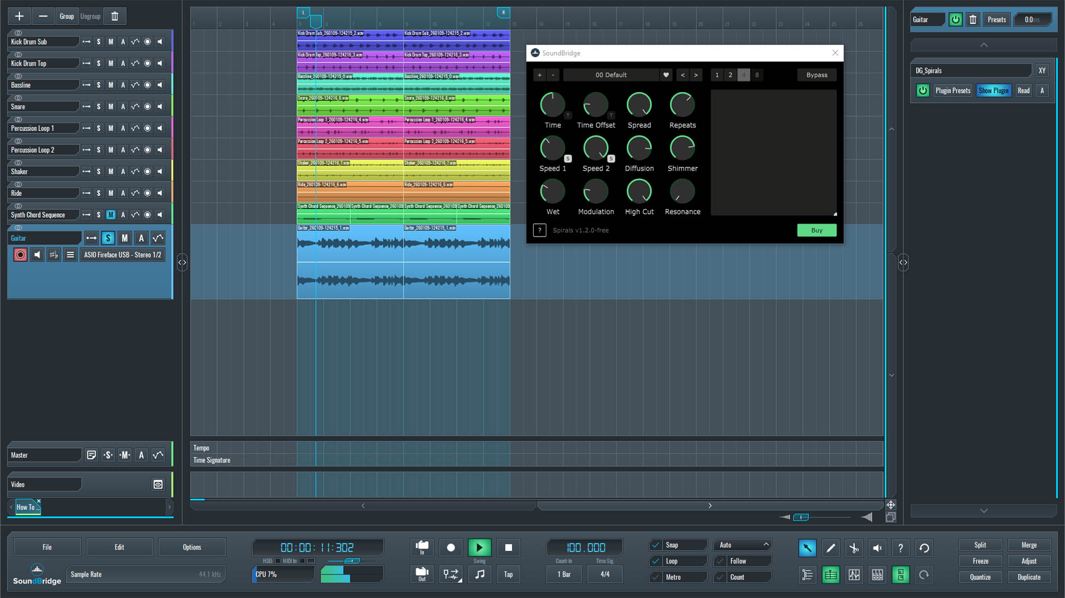Viewport: 1065px width, 598px height.
Task: Unmute the Synth Chord Sequence track
Action: coord(111,215)
